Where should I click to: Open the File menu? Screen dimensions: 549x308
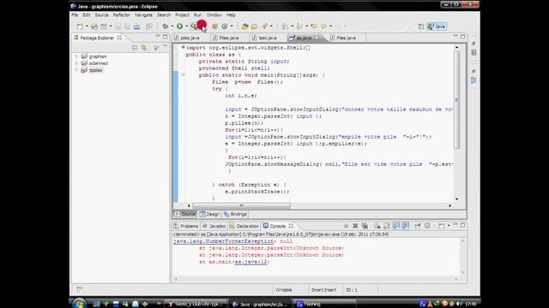75,15
